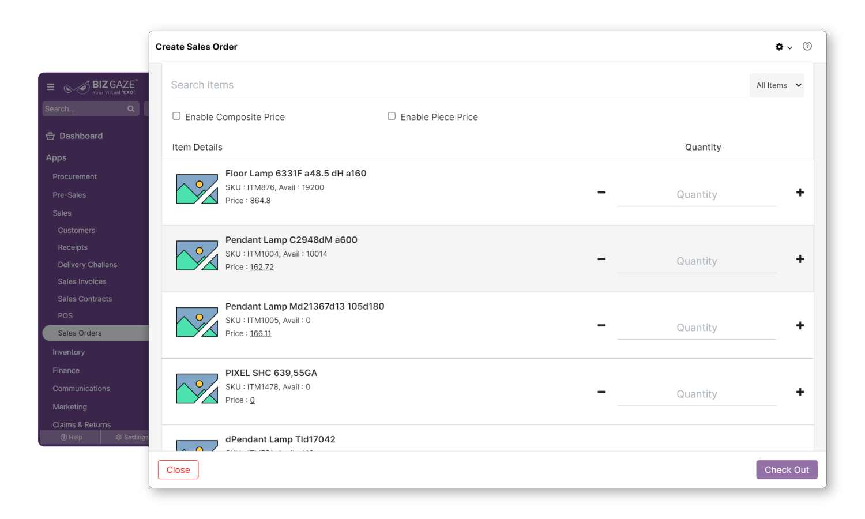Click minus for Pendant Lamp Md21367d13
The height and width of the screenshot is (519, 865).
click(x=601, y=325)
